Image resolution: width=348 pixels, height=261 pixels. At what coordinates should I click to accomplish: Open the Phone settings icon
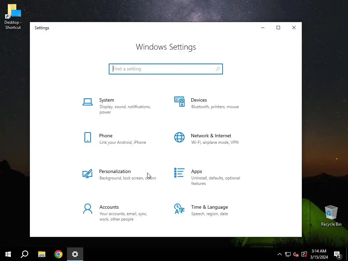click(x=88, y=137)
